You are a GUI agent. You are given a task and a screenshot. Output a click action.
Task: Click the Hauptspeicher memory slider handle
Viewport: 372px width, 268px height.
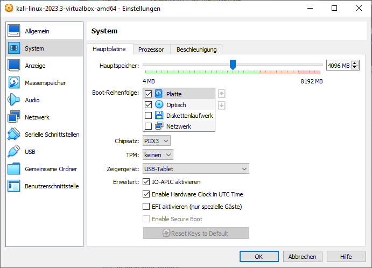point(233,65)
